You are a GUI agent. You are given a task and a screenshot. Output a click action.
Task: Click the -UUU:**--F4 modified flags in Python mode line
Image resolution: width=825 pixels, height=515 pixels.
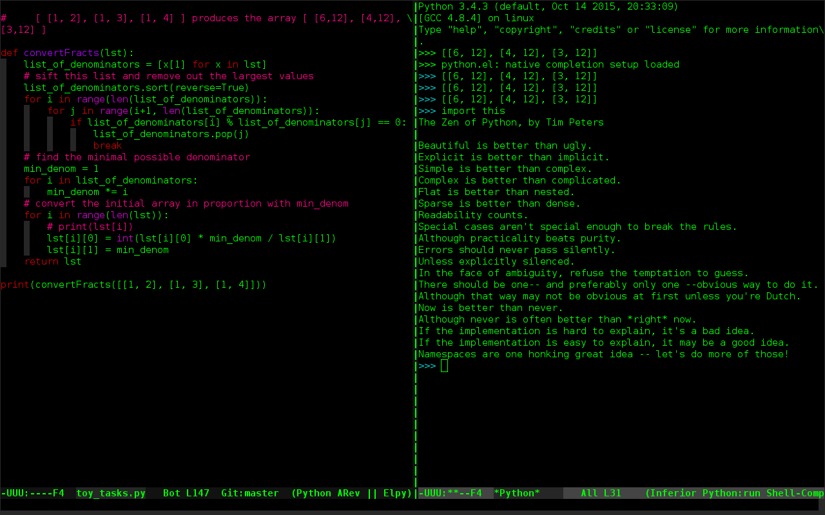tap(451, 493)
